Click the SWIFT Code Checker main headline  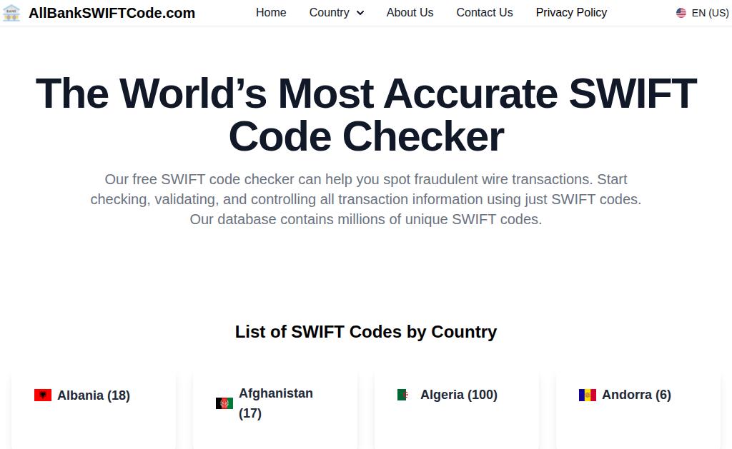coord(366,115)
